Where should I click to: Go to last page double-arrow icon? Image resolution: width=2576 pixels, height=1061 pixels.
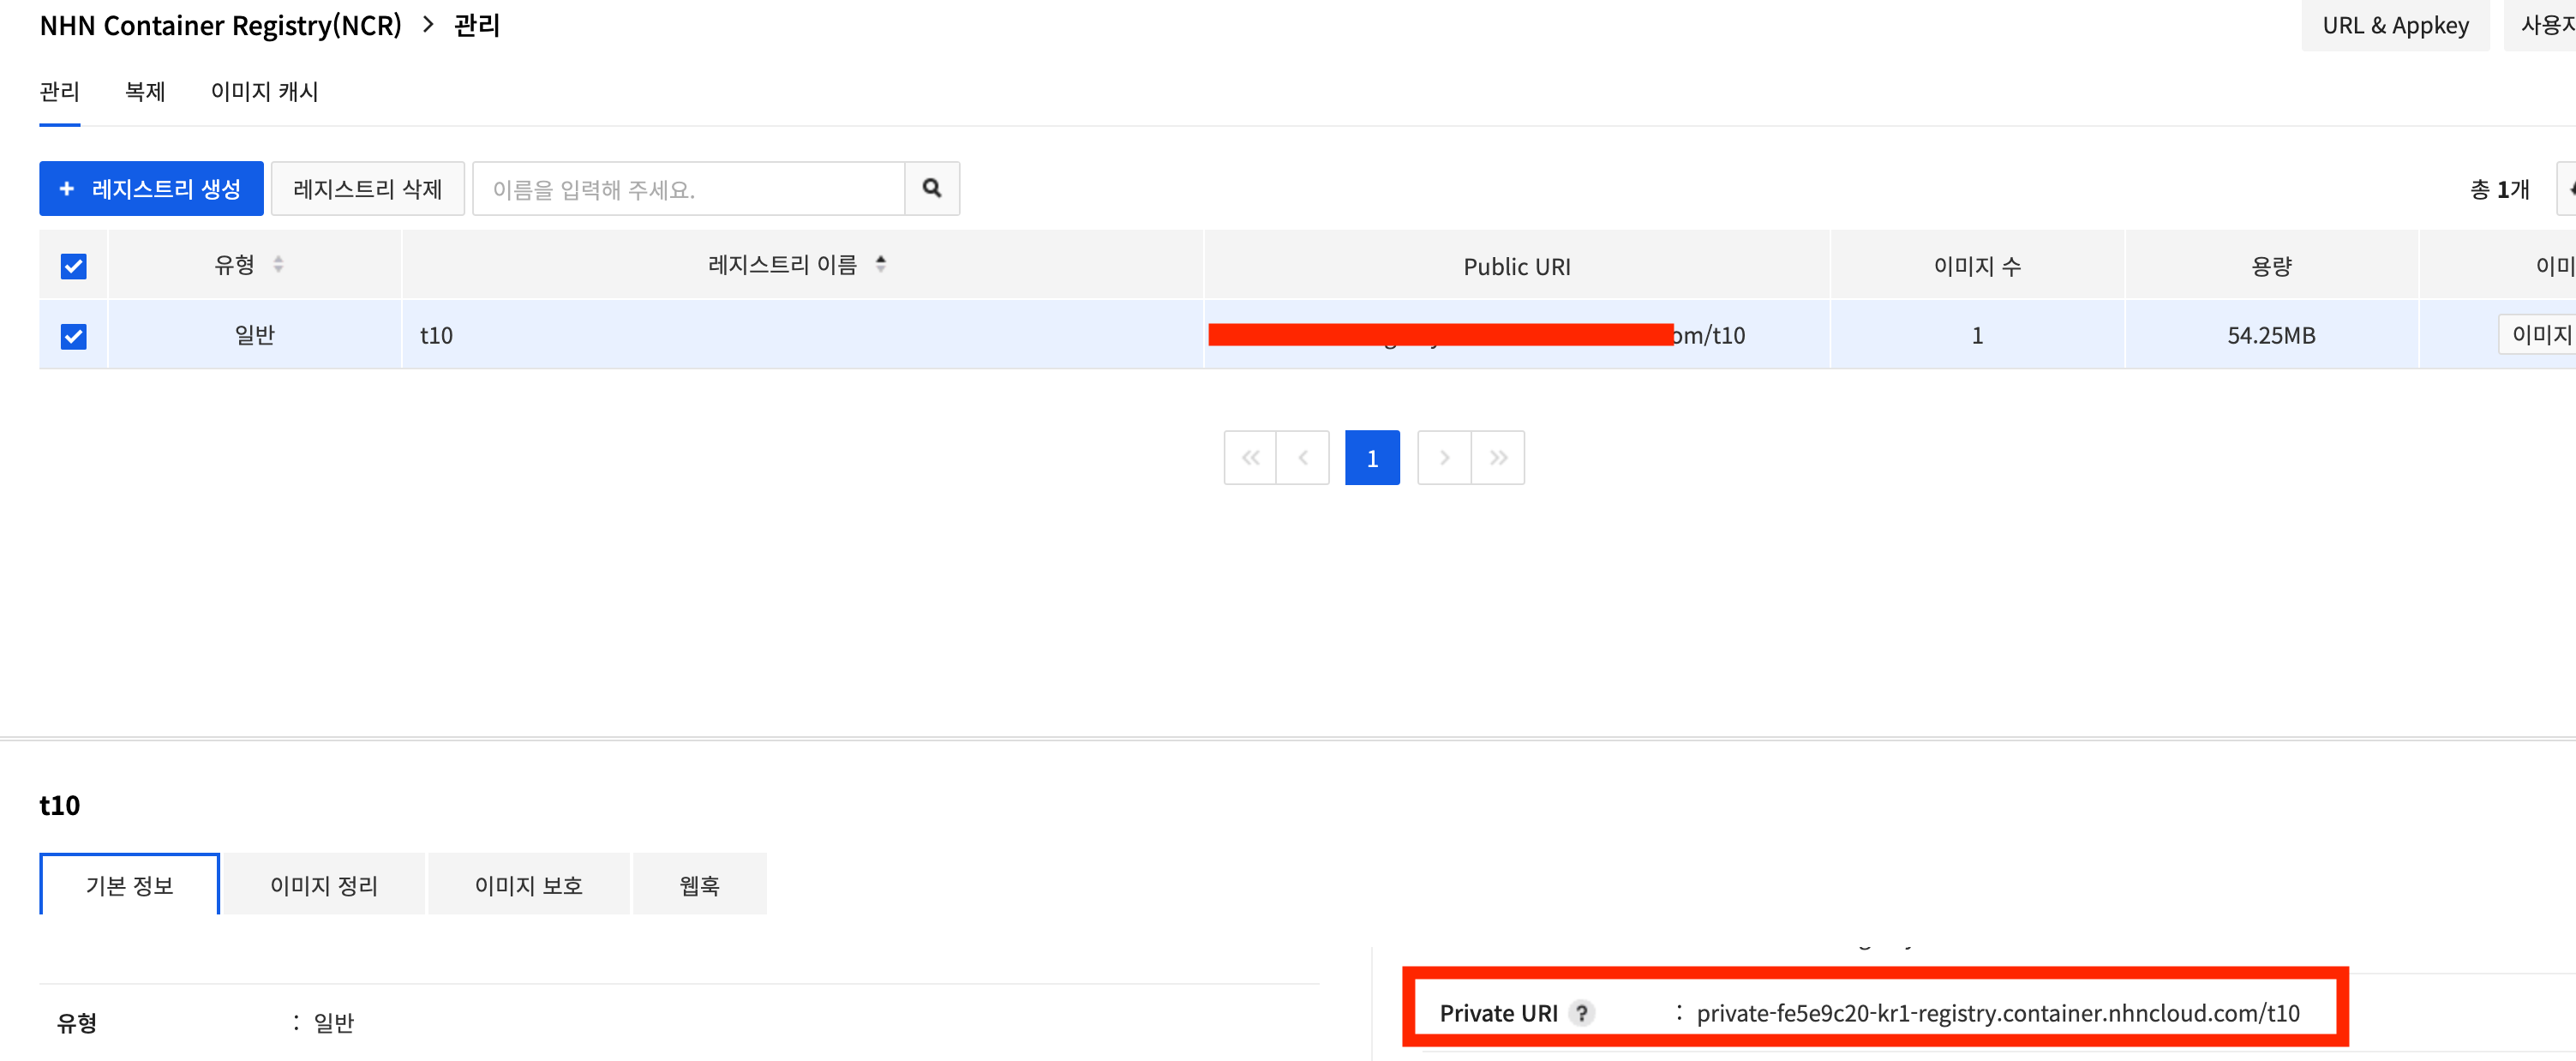pos(1497,458)
